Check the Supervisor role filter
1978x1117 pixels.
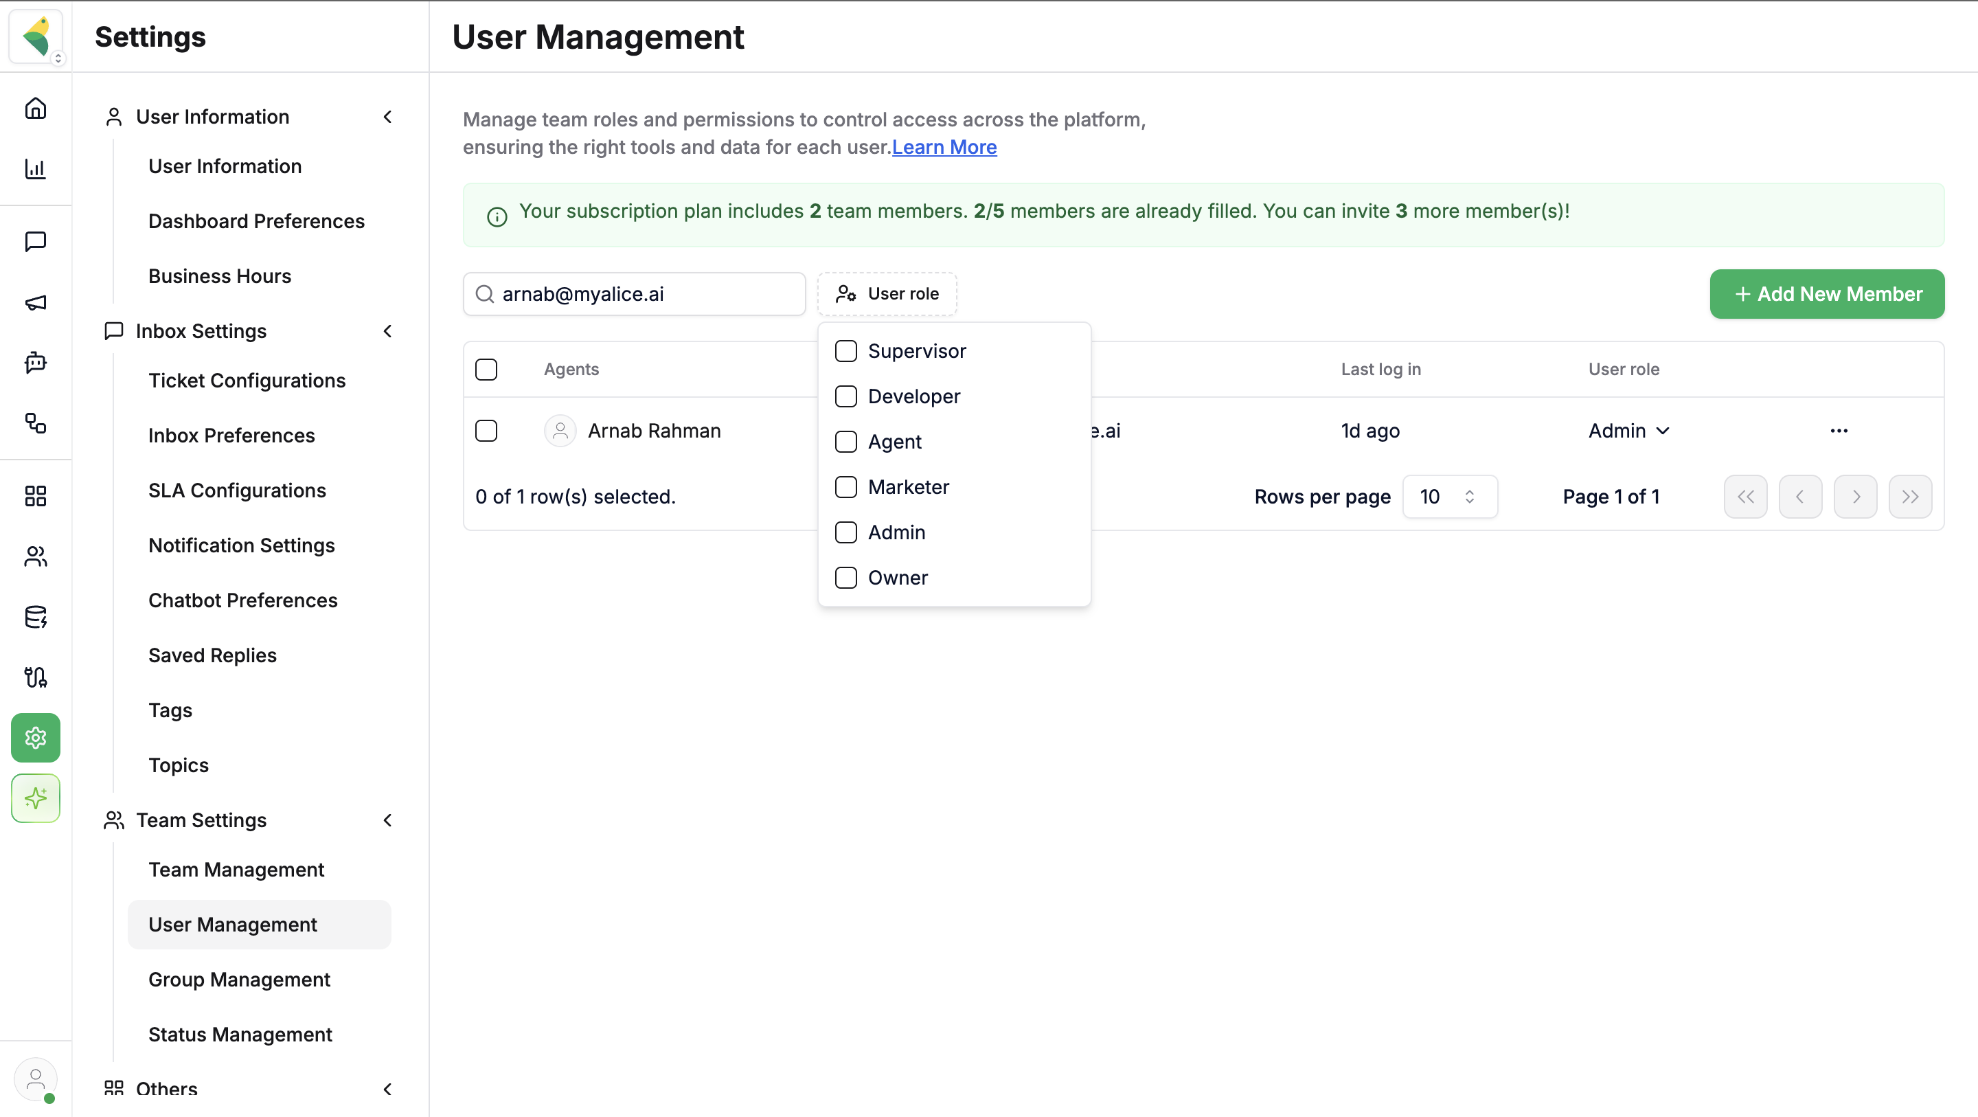[x=845, y=351]
